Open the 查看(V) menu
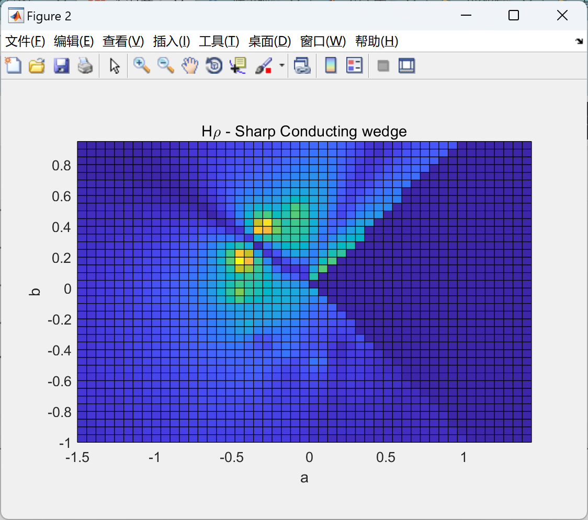Screen dimensions: 588x520 point(123,41)
